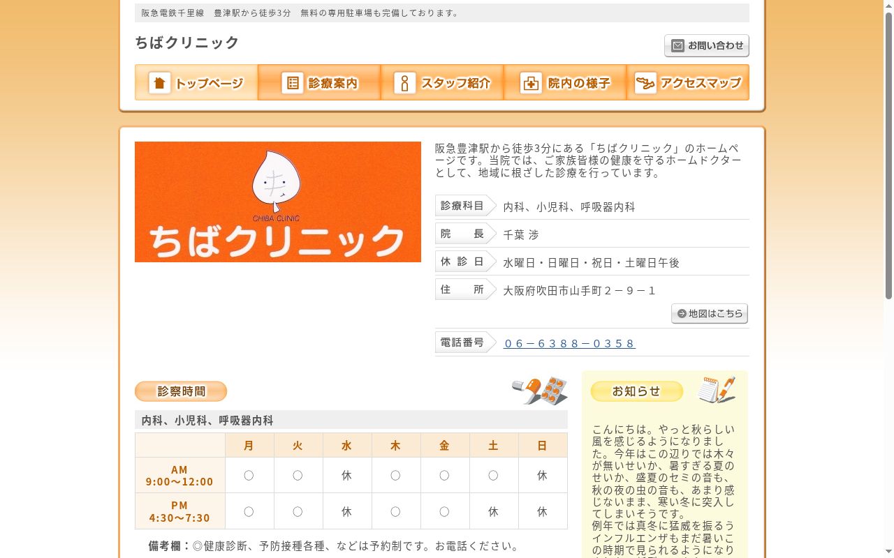The width and height of the screenshot is (894, 558).
Task: Click the 診察時間 heading badge
Action: tap(181, 391)
